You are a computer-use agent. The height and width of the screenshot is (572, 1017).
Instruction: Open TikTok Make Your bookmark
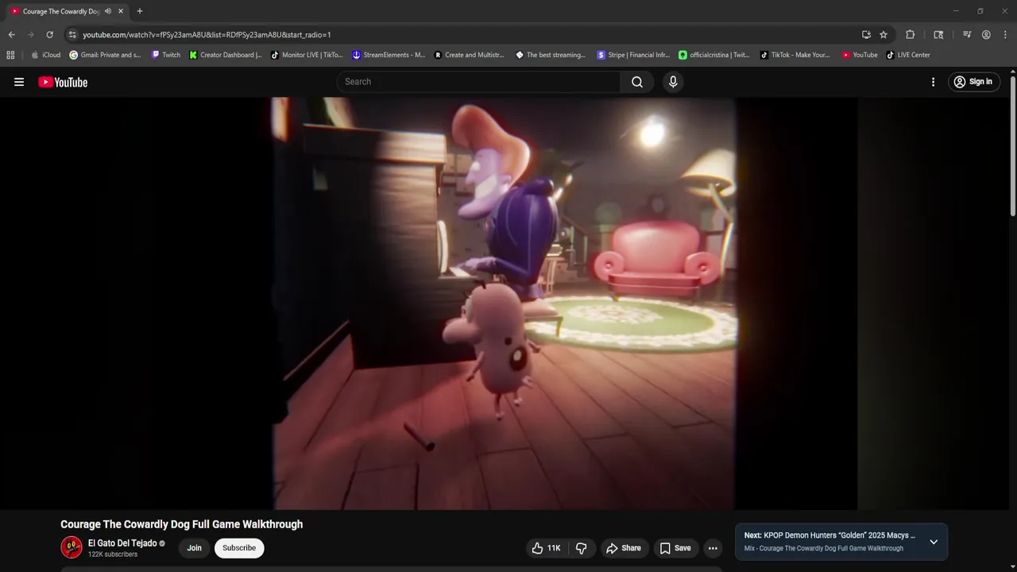tap(795, 55)
